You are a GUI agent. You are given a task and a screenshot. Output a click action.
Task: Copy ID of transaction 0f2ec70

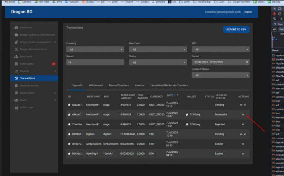pos(69,144)
